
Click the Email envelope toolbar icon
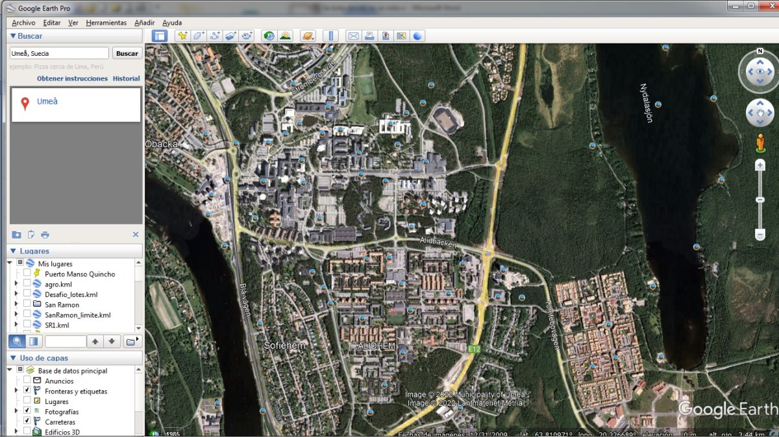coord(353,36)
